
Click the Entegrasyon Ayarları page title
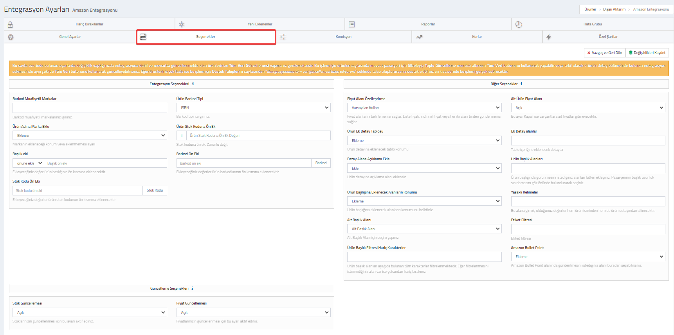click(x=37, y=9)
